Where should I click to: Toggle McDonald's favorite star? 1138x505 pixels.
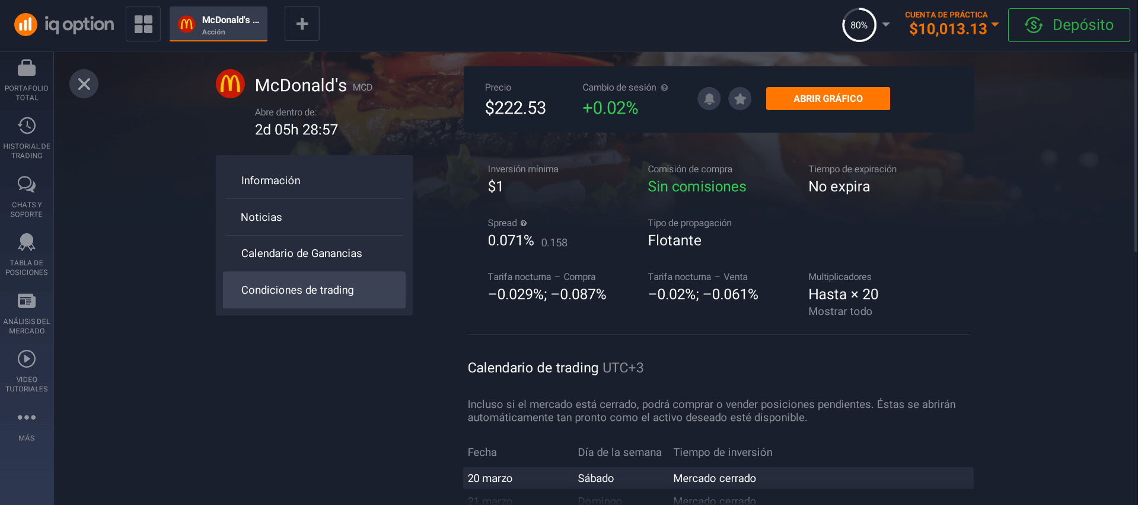739,99
